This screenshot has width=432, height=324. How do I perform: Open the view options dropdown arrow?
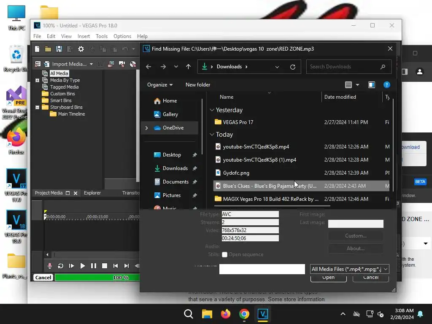[358, 85]
